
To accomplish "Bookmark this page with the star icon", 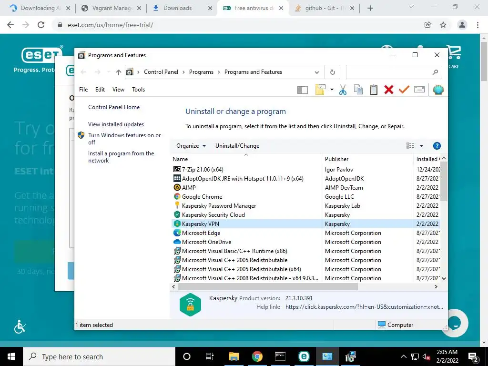I will pyautogui.click(x=443, y=25).
